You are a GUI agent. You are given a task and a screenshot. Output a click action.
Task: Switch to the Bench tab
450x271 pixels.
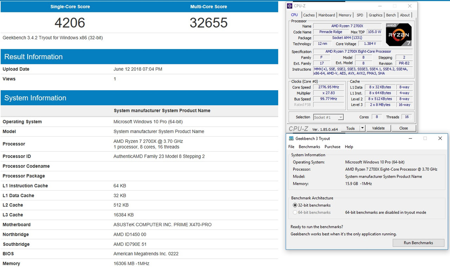391,15
